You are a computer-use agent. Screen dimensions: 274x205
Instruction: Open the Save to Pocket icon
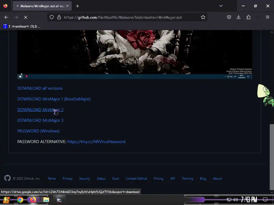pos(229,17)
